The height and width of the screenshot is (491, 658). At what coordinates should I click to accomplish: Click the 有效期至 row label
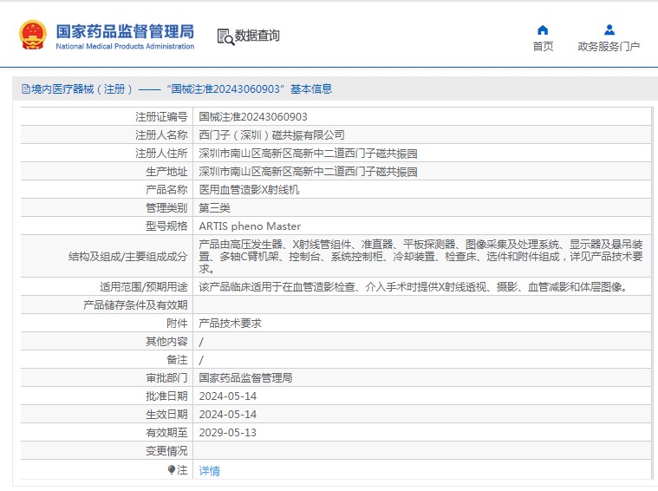point(166,433)
